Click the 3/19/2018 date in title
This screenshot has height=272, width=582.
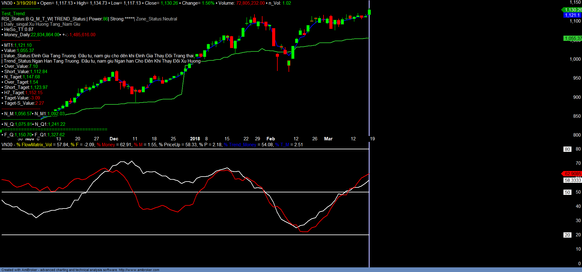[26, 3]
